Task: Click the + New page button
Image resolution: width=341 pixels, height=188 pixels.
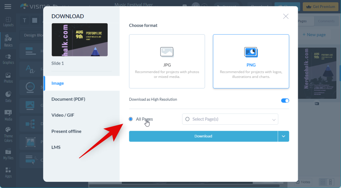Action: click(x=314, y=35)
